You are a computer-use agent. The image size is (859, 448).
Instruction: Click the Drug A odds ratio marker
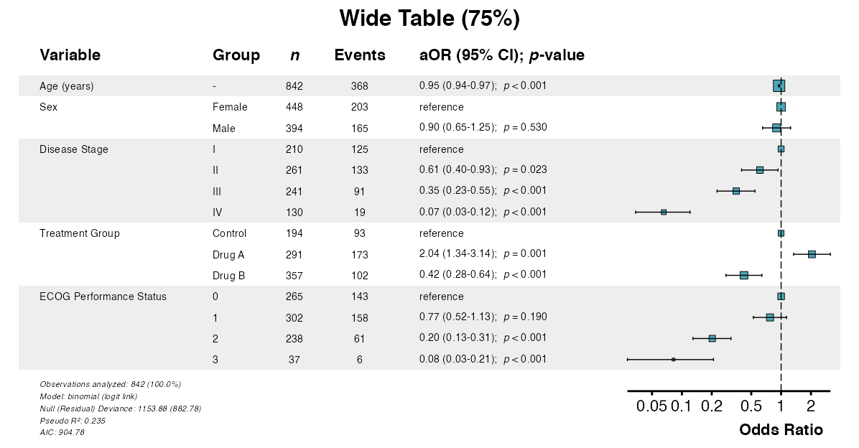coord(812,254)
